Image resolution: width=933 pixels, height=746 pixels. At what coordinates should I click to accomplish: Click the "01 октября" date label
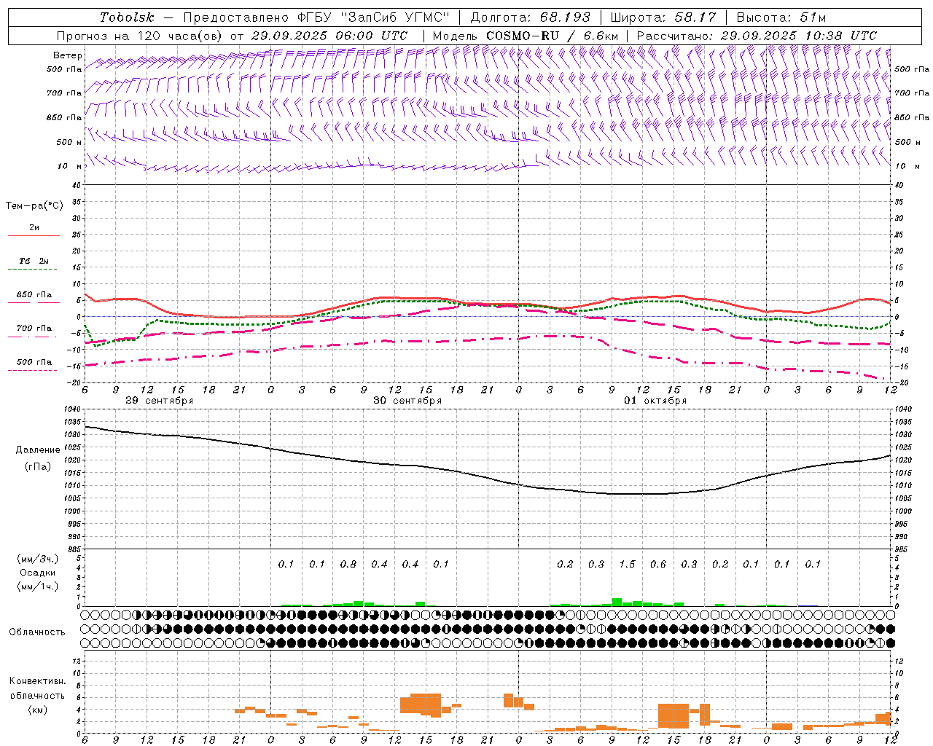point(655,401)
